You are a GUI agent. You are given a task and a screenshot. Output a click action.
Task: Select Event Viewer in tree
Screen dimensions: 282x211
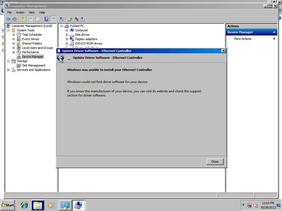(x=31, y=39)
